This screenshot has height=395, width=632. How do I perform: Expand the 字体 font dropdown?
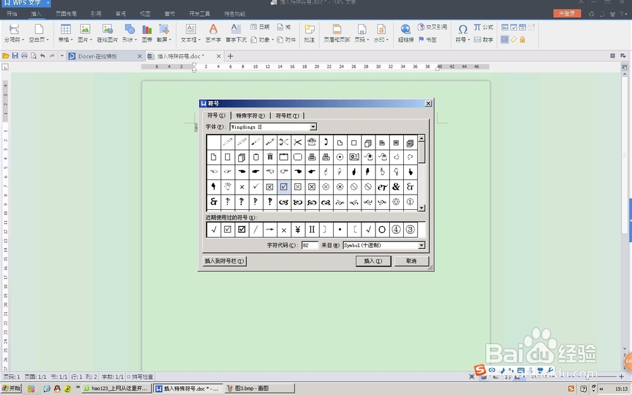313,127
